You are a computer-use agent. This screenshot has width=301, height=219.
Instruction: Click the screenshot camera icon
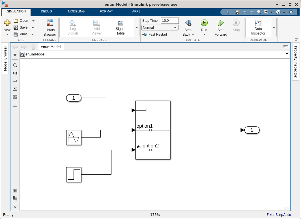point(15,191)
